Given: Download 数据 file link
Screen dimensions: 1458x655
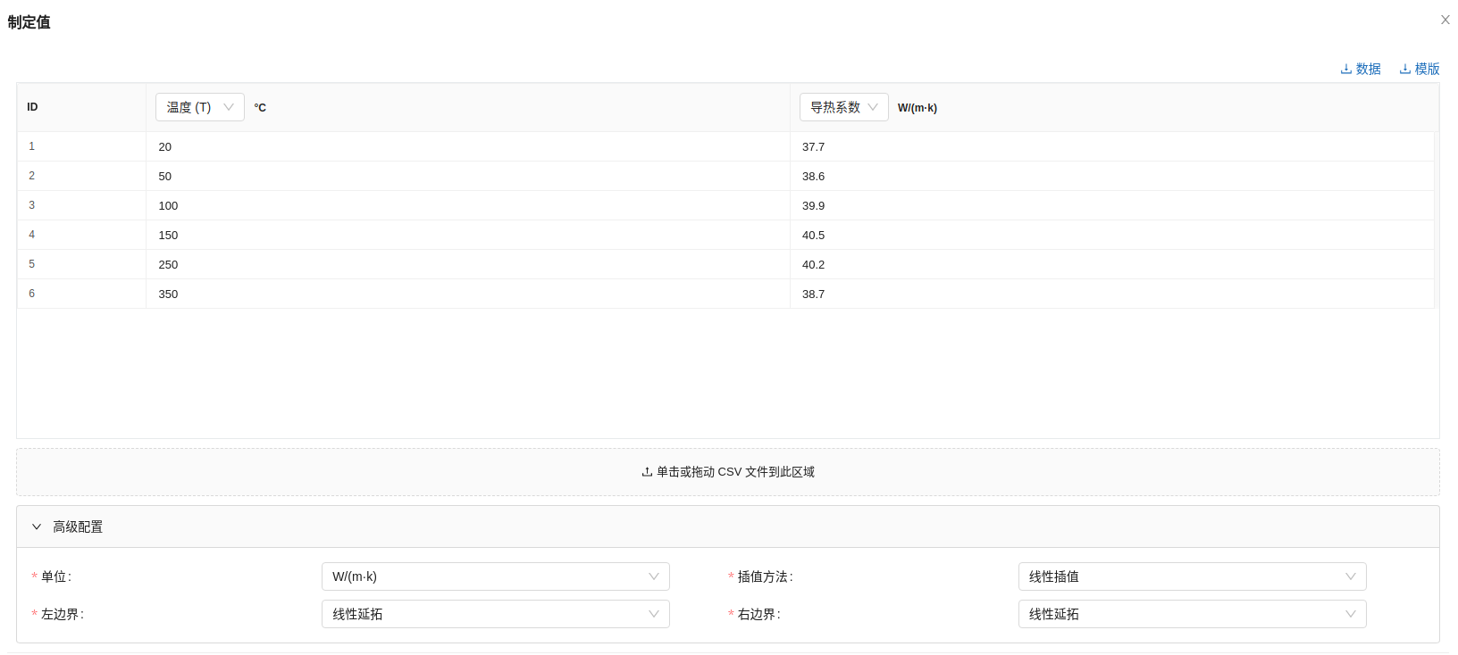Looking at the screenshot, I should (x=1361, y=69).
